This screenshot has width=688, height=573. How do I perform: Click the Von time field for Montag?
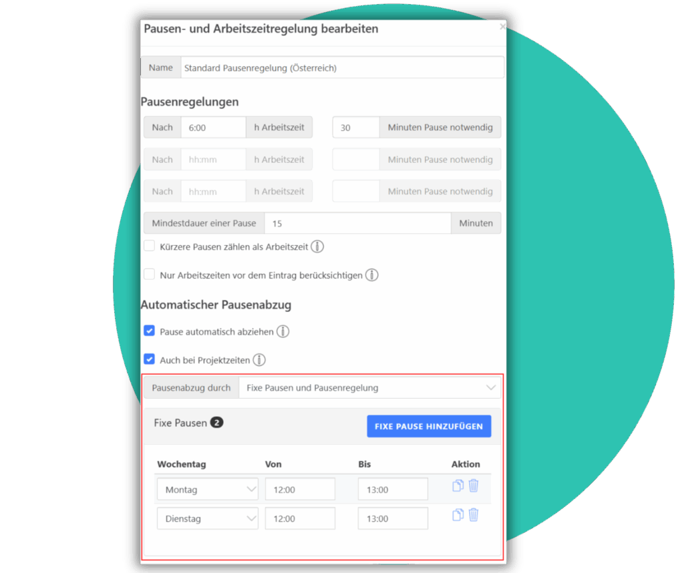(x=300, y=490)
